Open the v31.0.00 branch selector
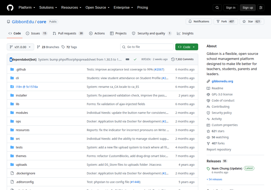The width and height of the screenshot is (271, 190). (20, 47)
